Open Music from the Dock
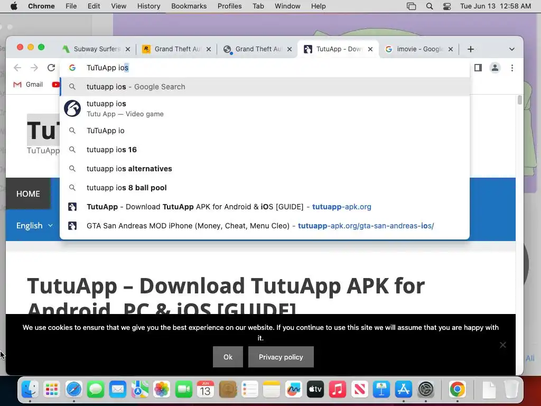Image resolution: width=541 pixels, height=406 pixels. click(338, 390)
